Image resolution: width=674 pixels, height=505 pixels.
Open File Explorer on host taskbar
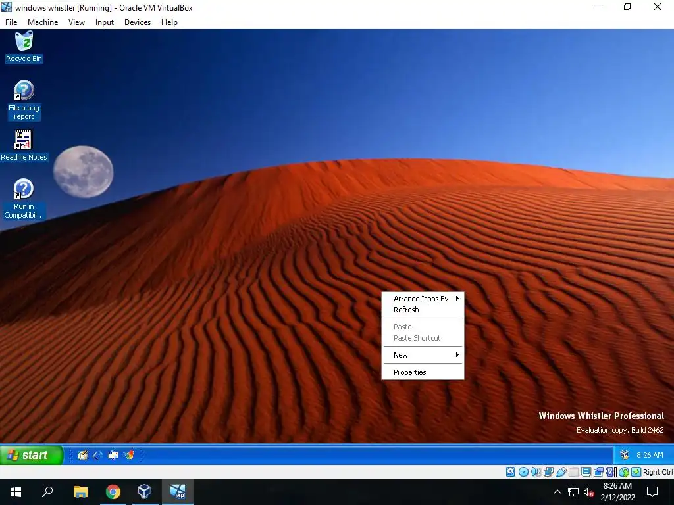[x=81, y=492]
